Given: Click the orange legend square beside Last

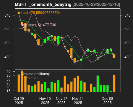Looking at the screenshot, I should point(19,13).
